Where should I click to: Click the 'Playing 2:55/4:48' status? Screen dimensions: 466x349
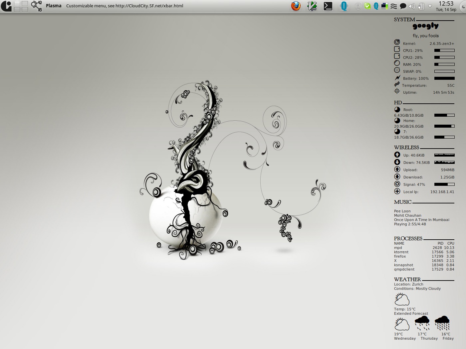410,224
